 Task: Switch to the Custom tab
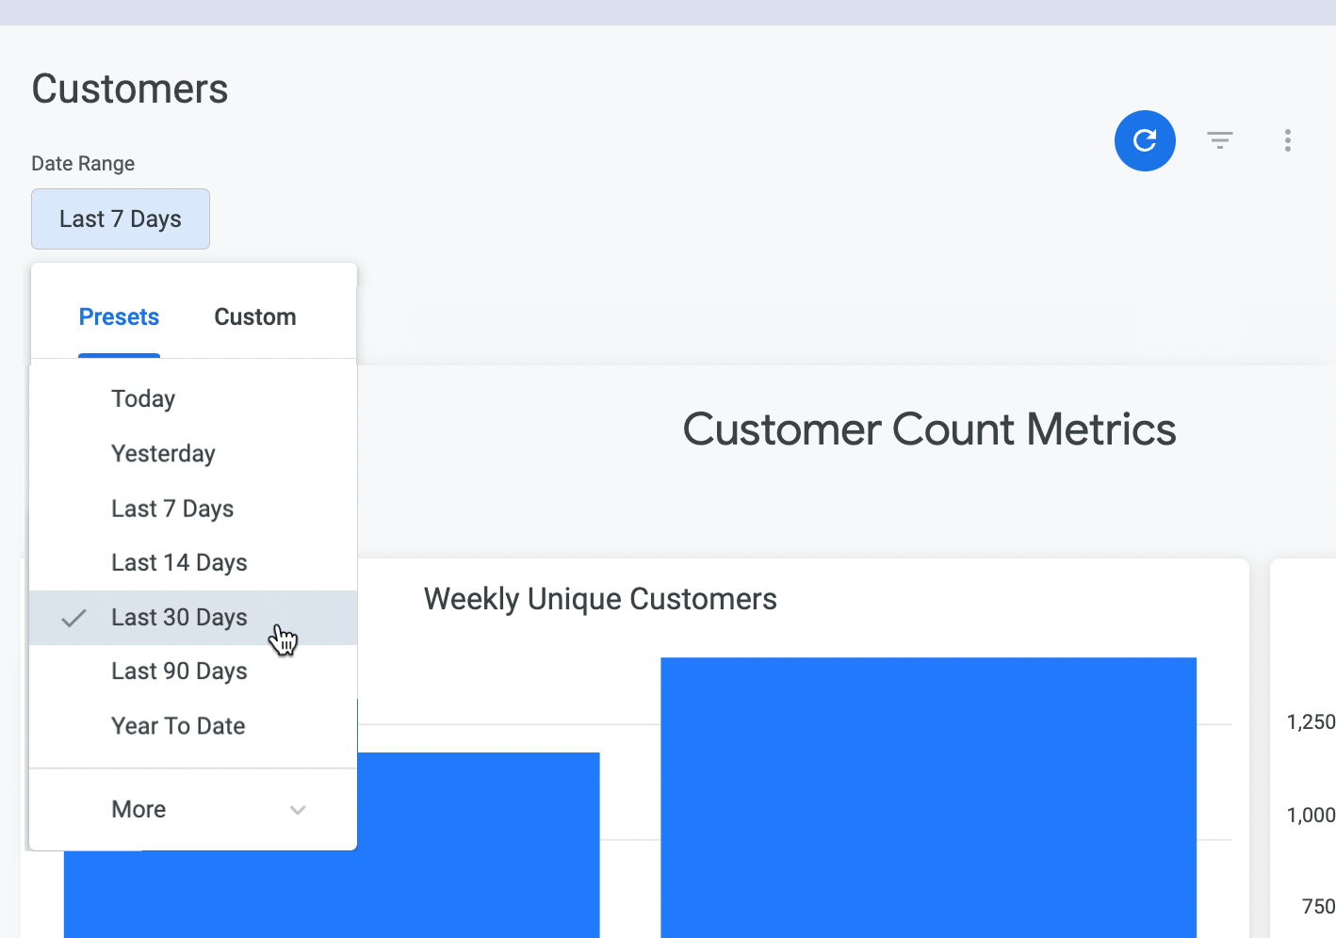(x=254, y=317)
